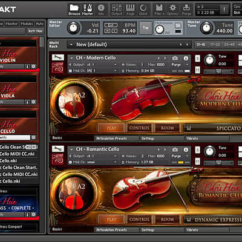Screen dimensions: 242x242
Task: Select Romantic Cello Settings tab
Action: pos(162,229)
